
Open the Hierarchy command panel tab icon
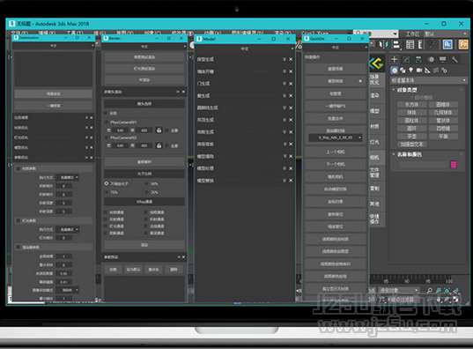418,59
